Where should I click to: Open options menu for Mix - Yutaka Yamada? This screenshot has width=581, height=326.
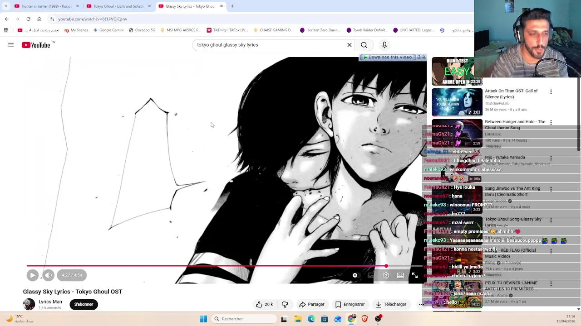551,158
